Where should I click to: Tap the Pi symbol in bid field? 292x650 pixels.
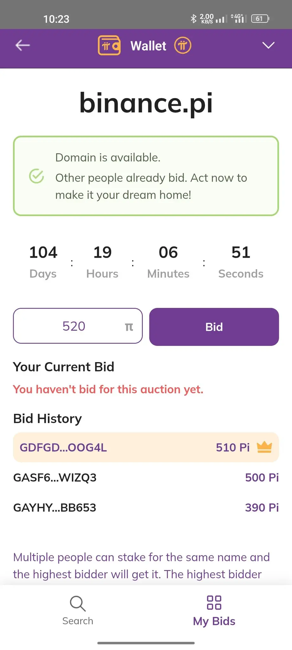(x=129, y=327)
